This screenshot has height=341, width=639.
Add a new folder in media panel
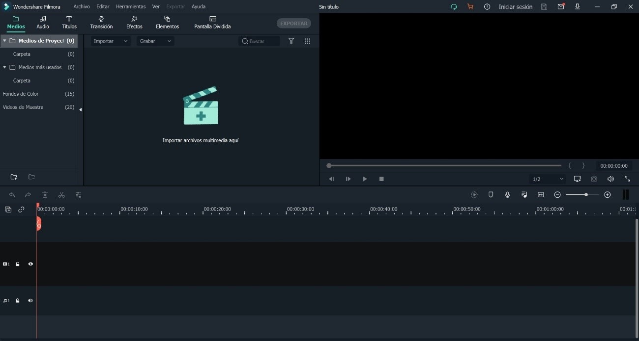(x=14, y=177)
